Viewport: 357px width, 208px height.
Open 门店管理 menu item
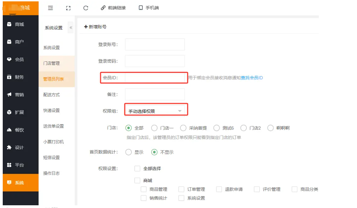pyautogui.click(x=52, y=63)
